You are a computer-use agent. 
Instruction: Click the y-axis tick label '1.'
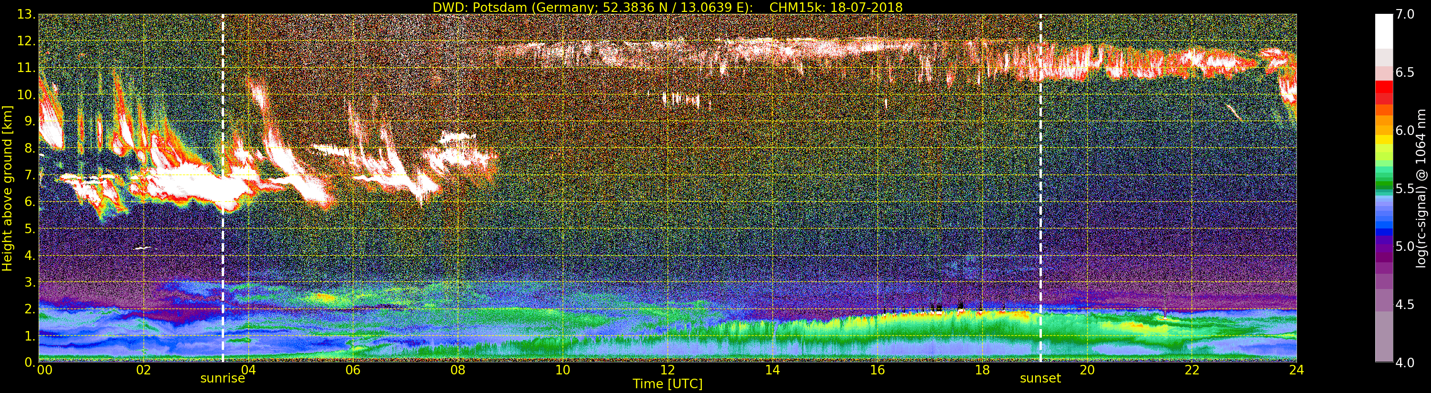coord(30,336)
